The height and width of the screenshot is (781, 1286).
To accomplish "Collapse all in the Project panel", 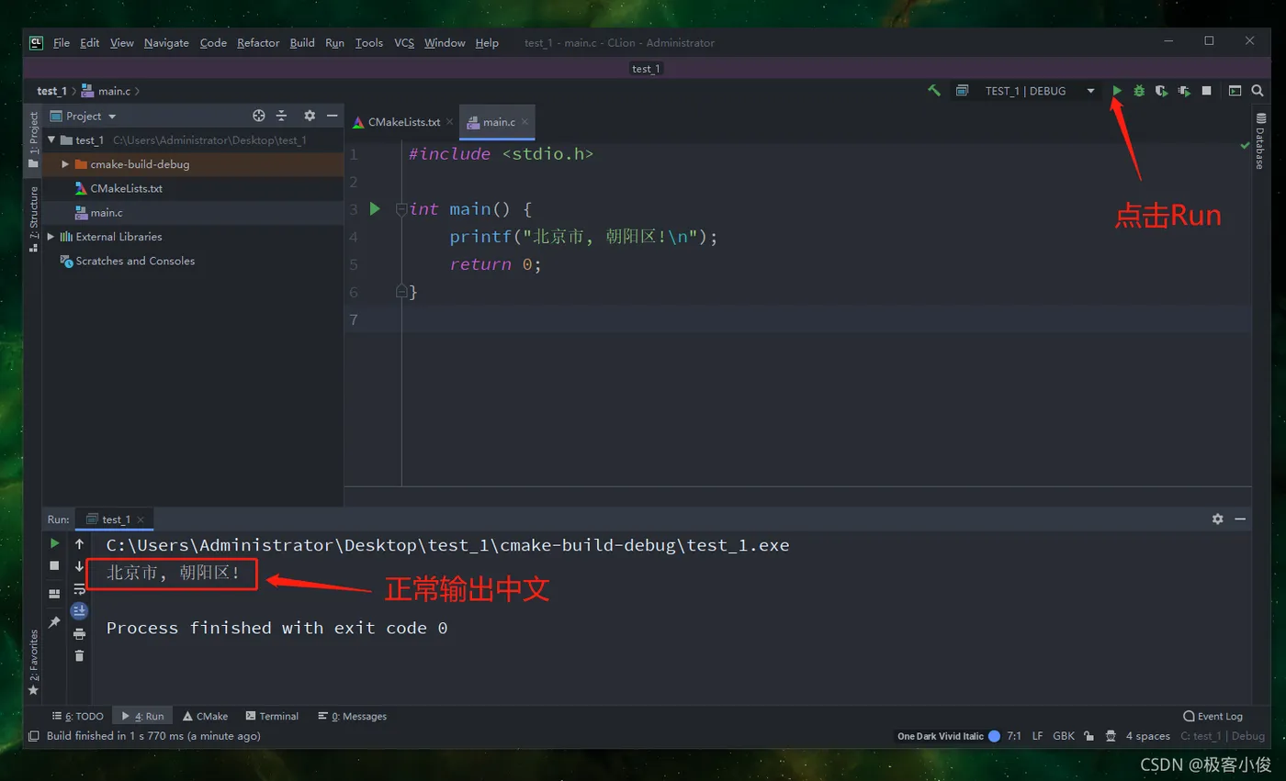I will point(282,116).
